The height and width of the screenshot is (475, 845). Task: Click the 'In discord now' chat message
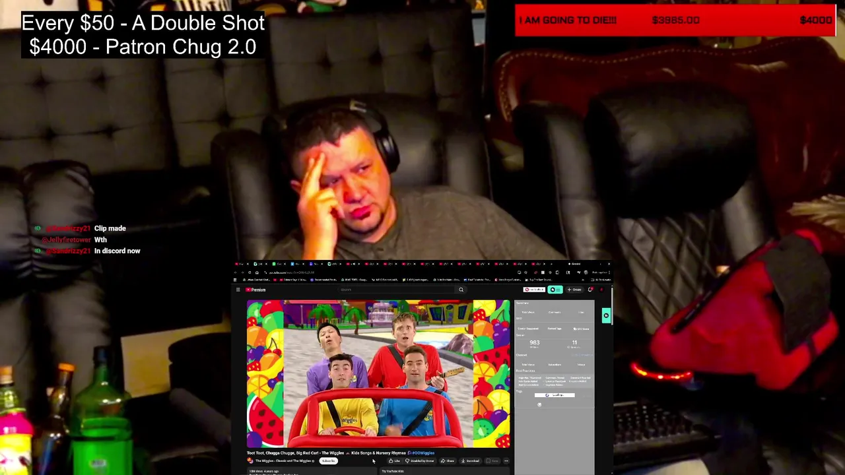(x=117, y=251)
